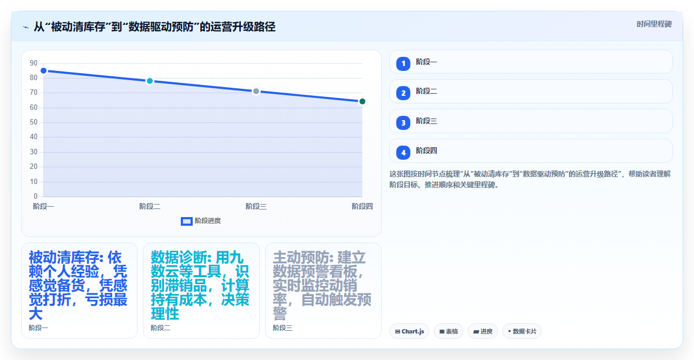Click the 阶段三 caption under 主动预防 card
The width and height of the screenshot is (694, 360).
[283, 328]
